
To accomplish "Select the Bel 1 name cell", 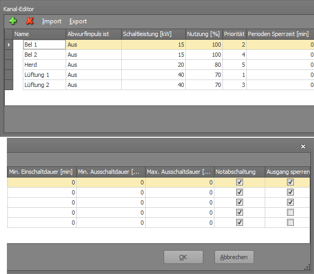I will click(x=44, y=45).
